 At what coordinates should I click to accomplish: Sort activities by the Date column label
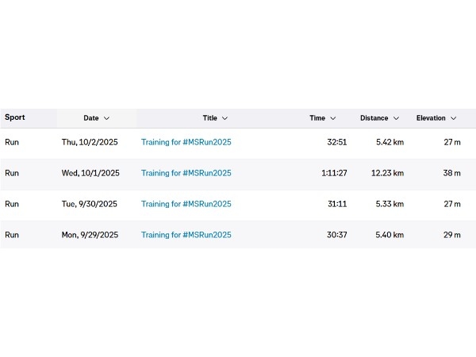91,118
